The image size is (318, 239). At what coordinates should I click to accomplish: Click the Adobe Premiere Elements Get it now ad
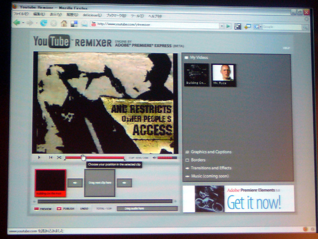(x=238, y=199)
